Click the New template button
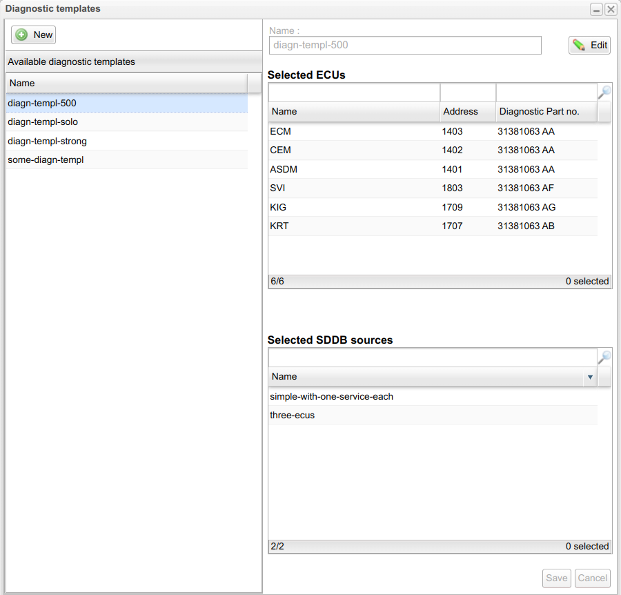 pos(34,35)
